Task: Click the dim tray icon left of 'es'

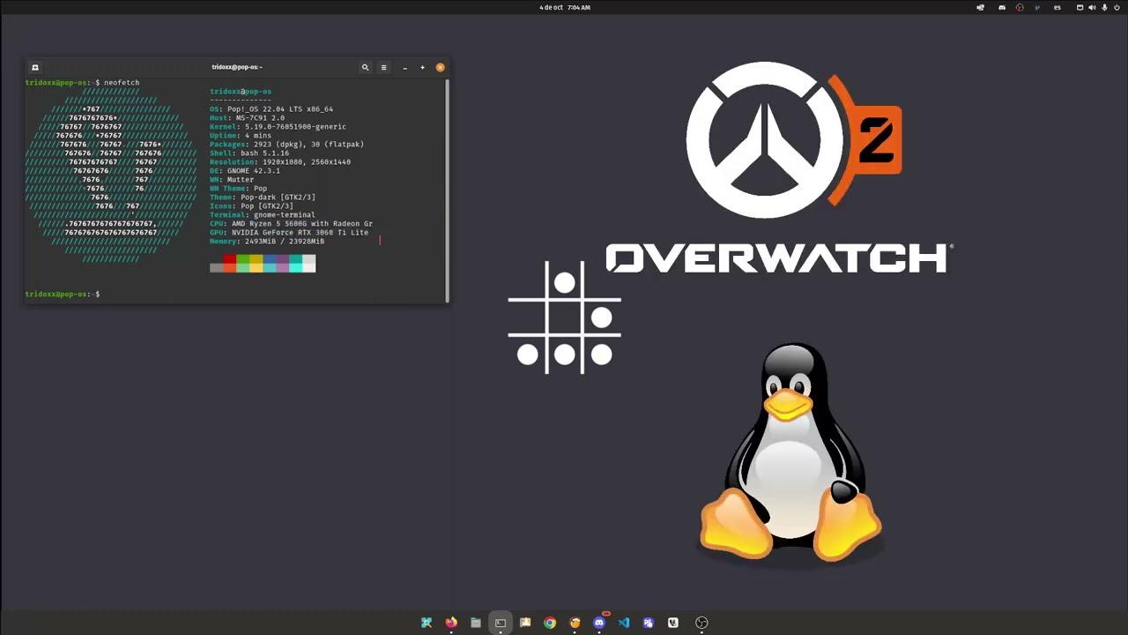Action: click(x=1037, y=7)
